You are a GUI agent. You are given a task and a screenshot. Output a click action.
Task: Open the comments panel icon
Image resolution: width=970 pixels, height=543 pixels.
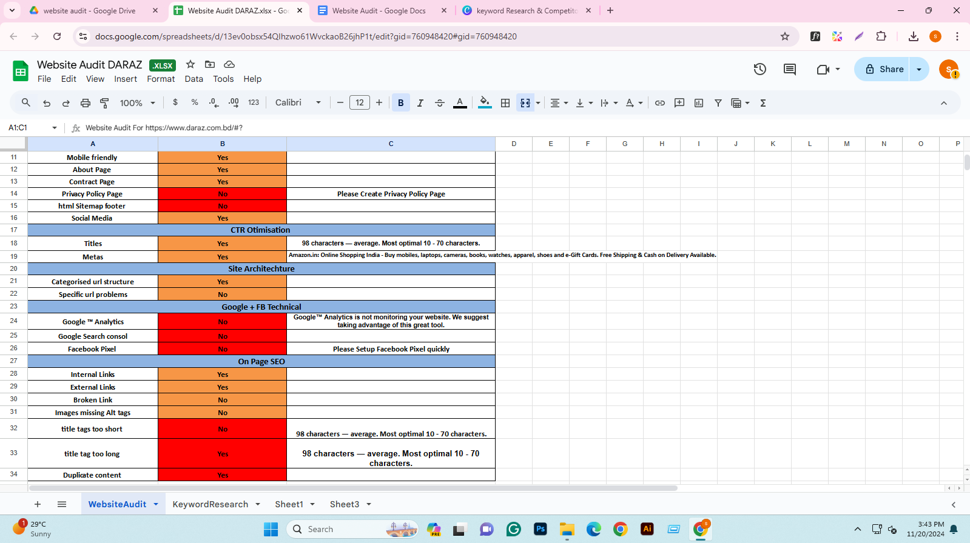789,69
